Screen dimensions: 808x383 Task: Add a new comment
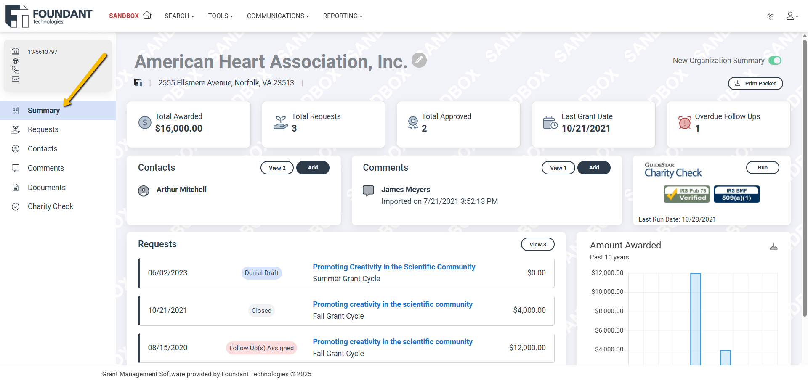click(594, 168)
